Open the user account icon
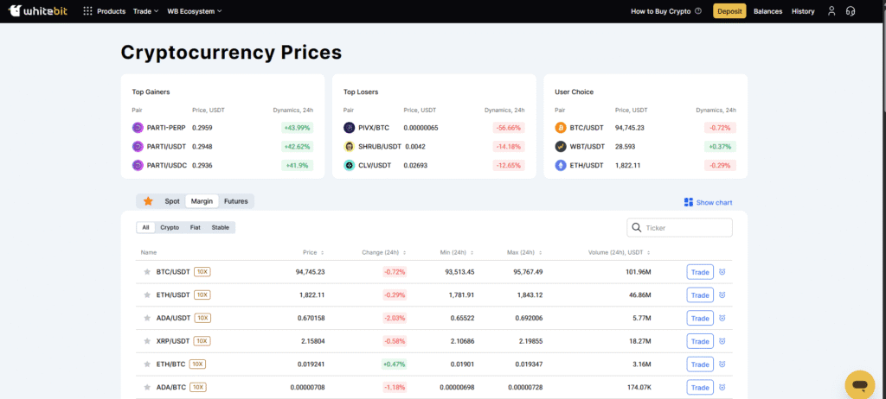Image resolution: width=886 pixels, height=399 pixels. click(831, 10)
